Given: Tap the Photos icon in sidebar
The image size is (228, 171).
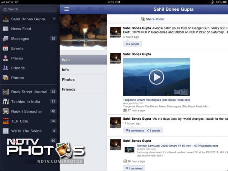Looking at the screenshot, I should (6, 78).
